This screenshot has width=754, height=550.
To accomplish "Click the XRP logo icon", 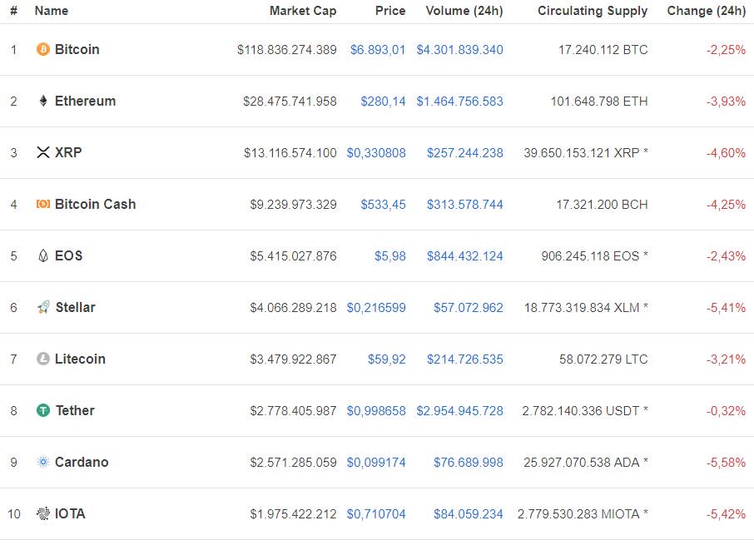I will pos(42,152).
